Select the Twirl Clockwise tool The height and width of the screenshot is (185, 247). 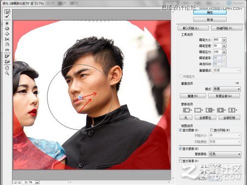point(7,24)
